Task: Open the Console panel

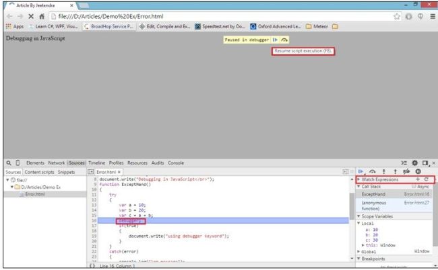Action: point(176,163)
